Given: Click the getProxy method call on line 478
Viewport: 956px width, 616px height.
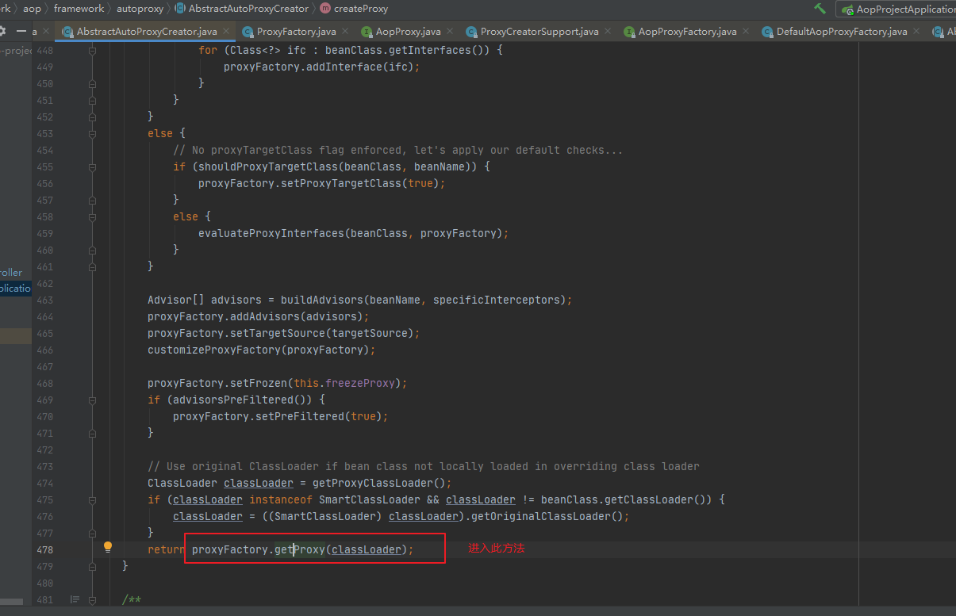Looking at the screenshot, I should point(300,549).
